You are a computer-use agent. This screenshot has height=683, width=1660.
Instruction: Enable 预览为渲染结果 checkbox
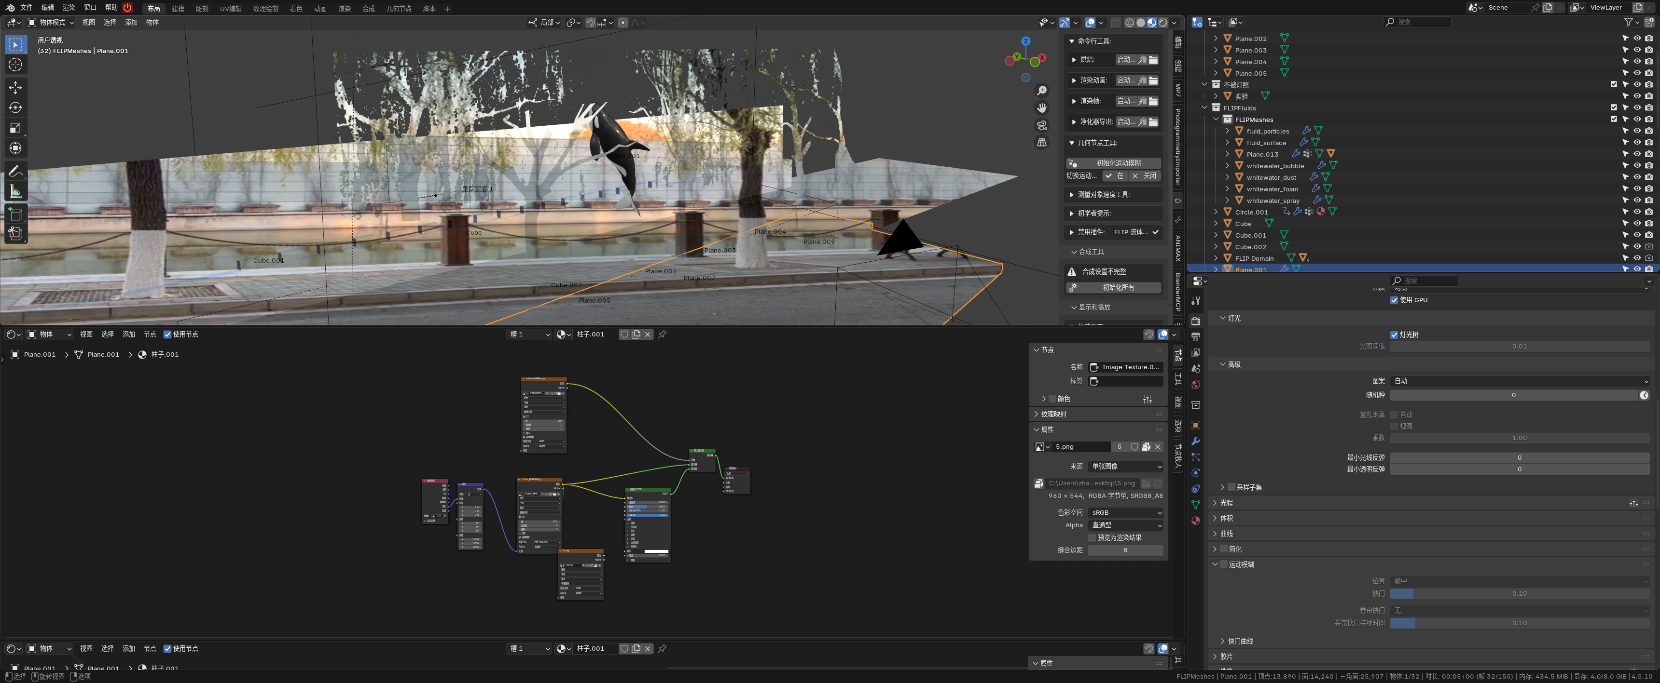pyautogui.click(x=1093, y=537)
